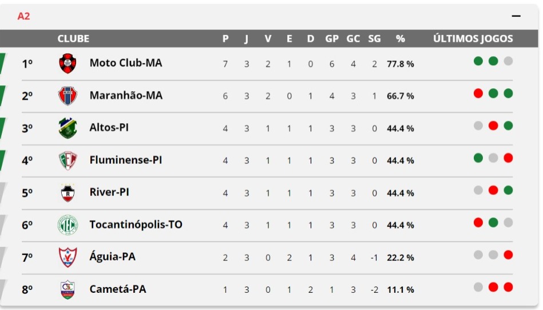Click the Altos-PI team crest

pos(68,128)
